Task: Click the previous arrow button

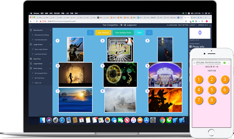Action: tap(90, 33)
